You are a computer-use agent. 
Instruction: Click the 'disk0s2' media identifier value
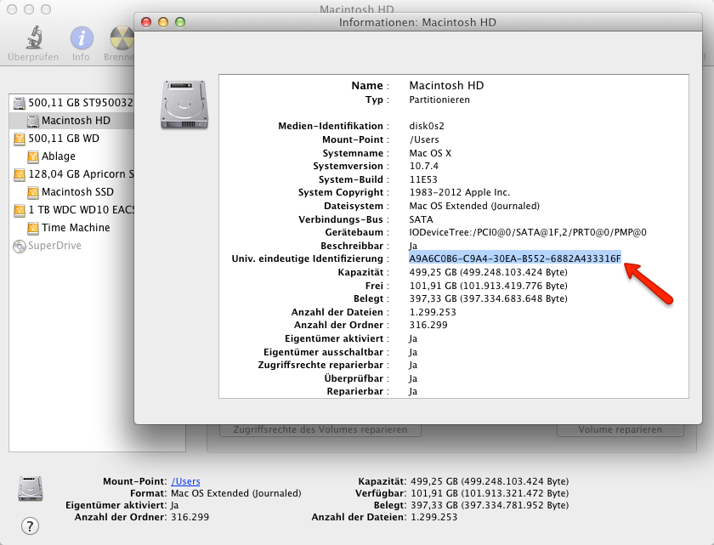pyautogui.click(x=427, y=126)
